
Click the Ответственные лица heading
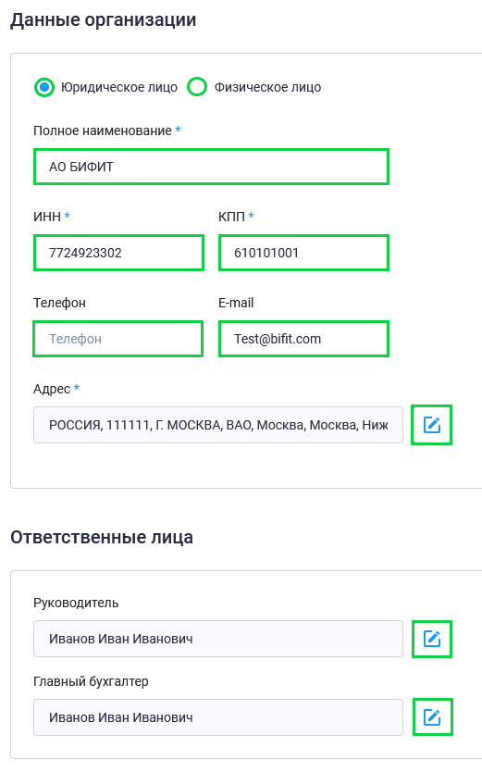(102, 537)
